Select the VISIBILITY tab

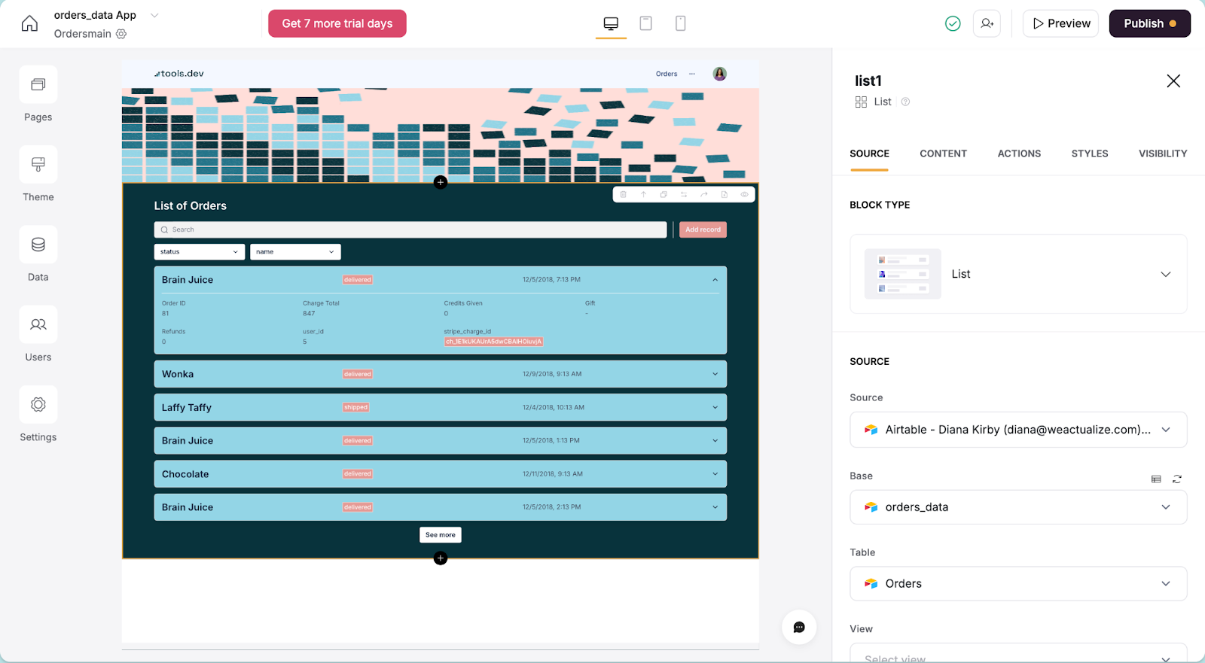tap(1163, 154)
